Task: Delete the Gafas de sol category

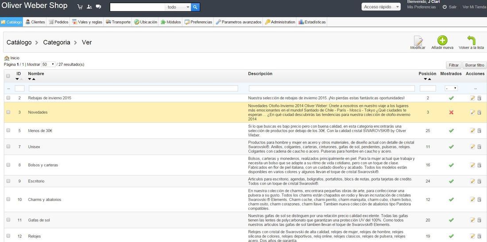Action: 479,220
